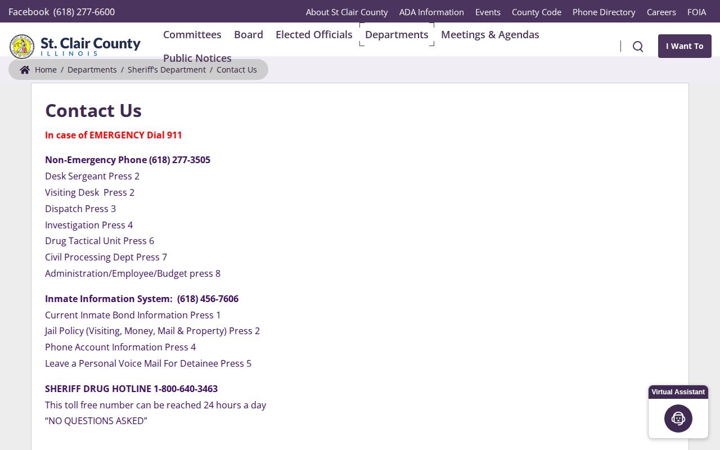Open the Departments menu
The image size is (720, 450).
pyautogui.click(x=397, y=34)
